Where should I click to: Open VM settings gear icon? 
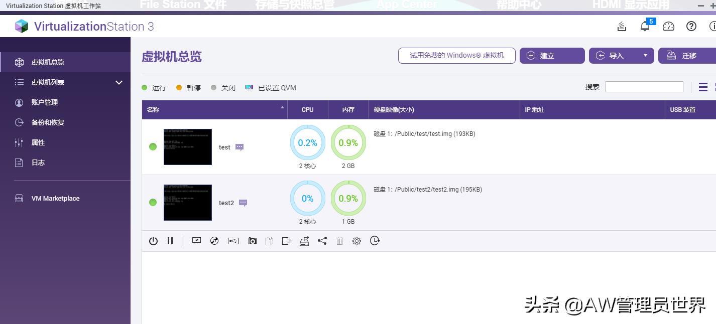356,241
